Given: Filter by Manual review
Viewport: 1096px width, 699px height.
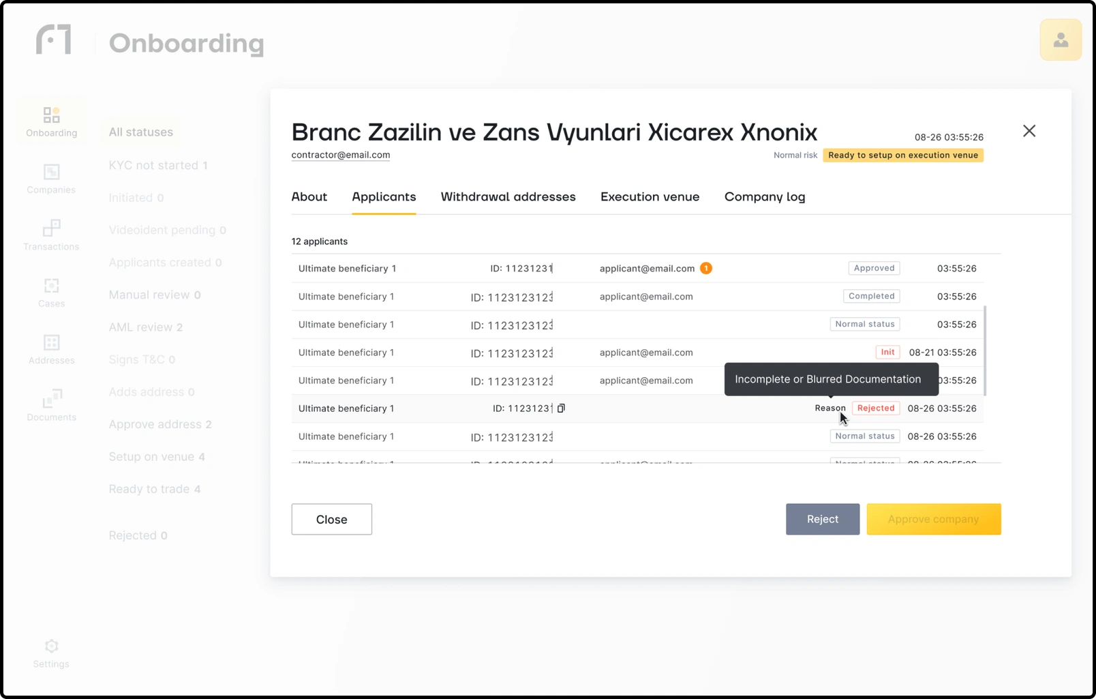Looking at the screenshot, I should click(155, 295).
